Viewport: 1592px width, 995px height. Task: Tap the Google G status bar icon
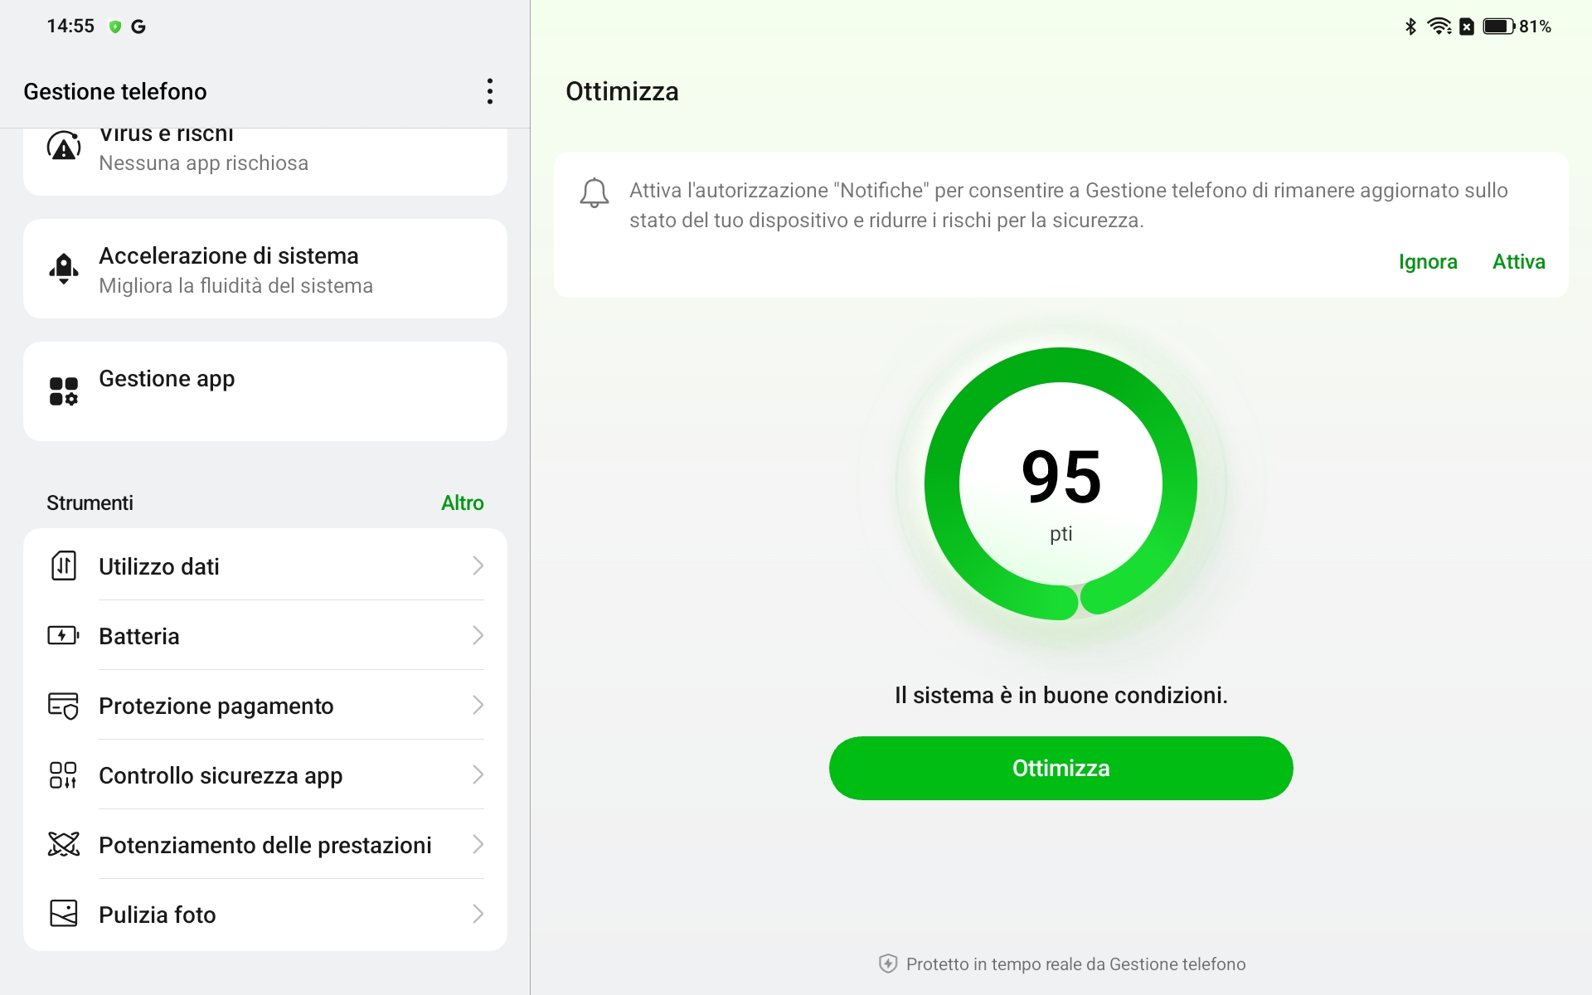pos(138,27)
